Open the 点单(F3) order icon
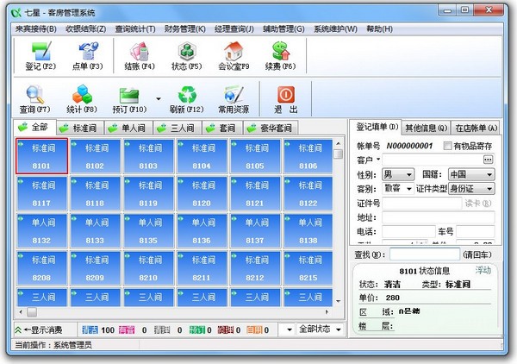 click(88, 51)
